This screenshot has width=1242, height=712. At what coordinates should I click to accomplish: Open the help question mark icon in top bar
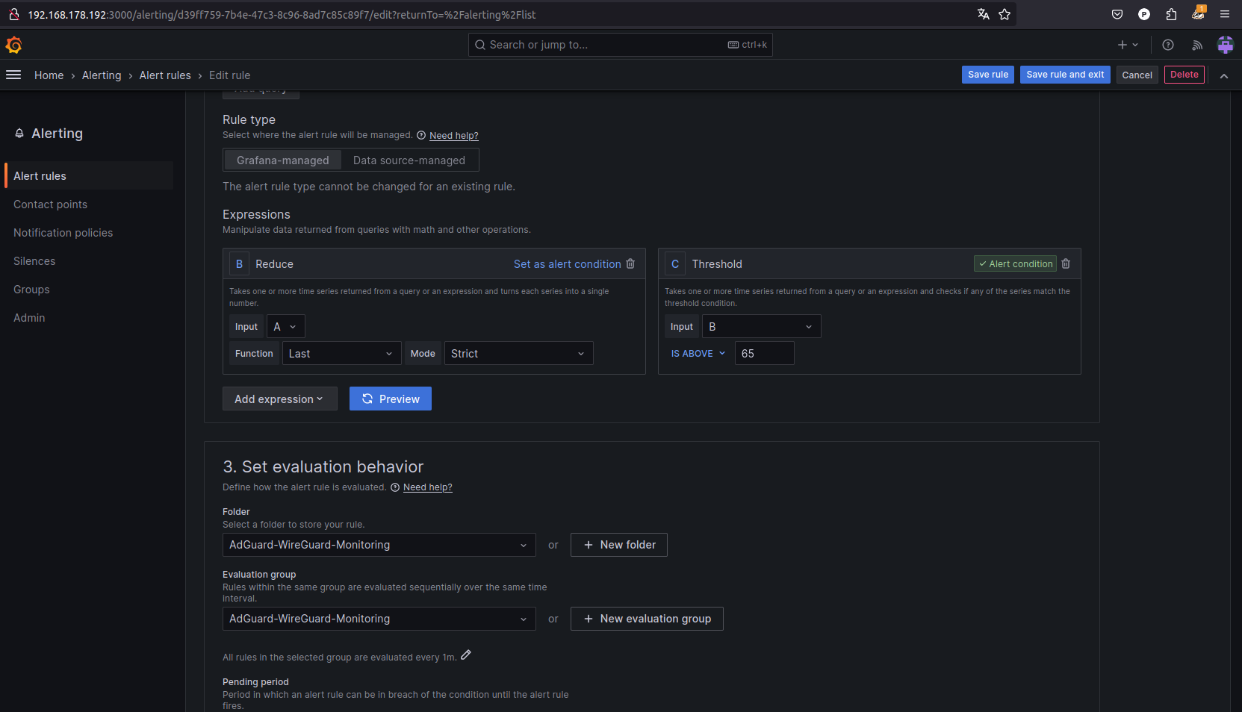click(x=1168, y=46)
